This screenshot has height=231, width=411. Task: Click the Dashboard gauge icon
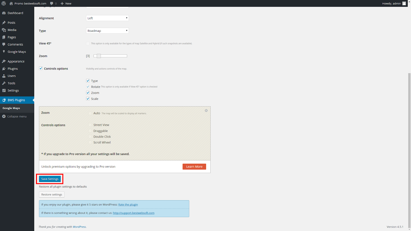pos(4,13)
